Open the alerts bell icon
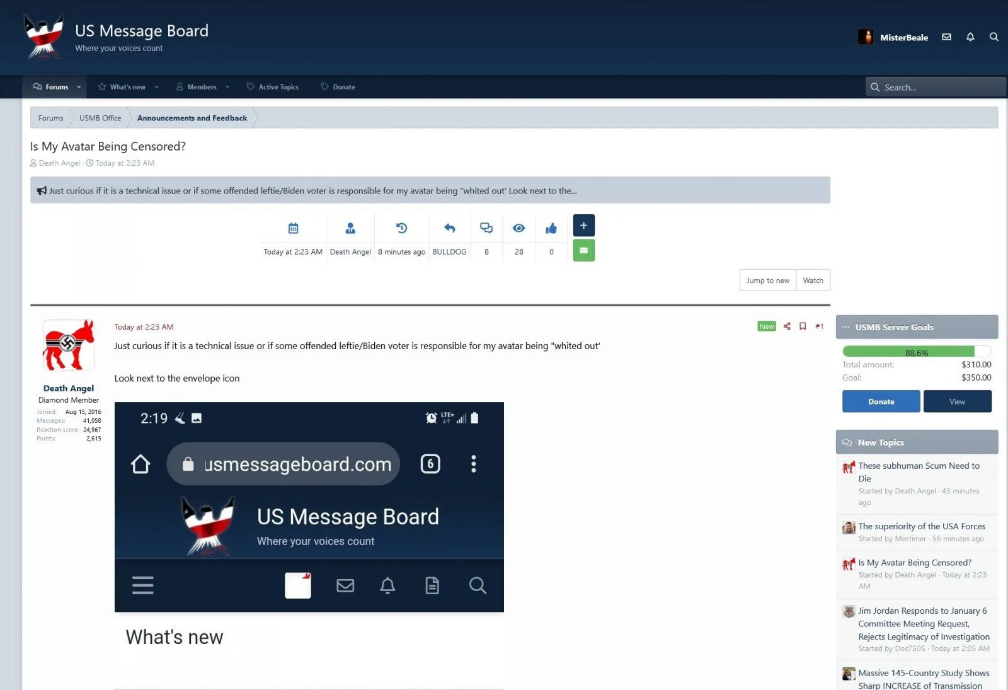The image size is (1008, 690). pos(970,37)
